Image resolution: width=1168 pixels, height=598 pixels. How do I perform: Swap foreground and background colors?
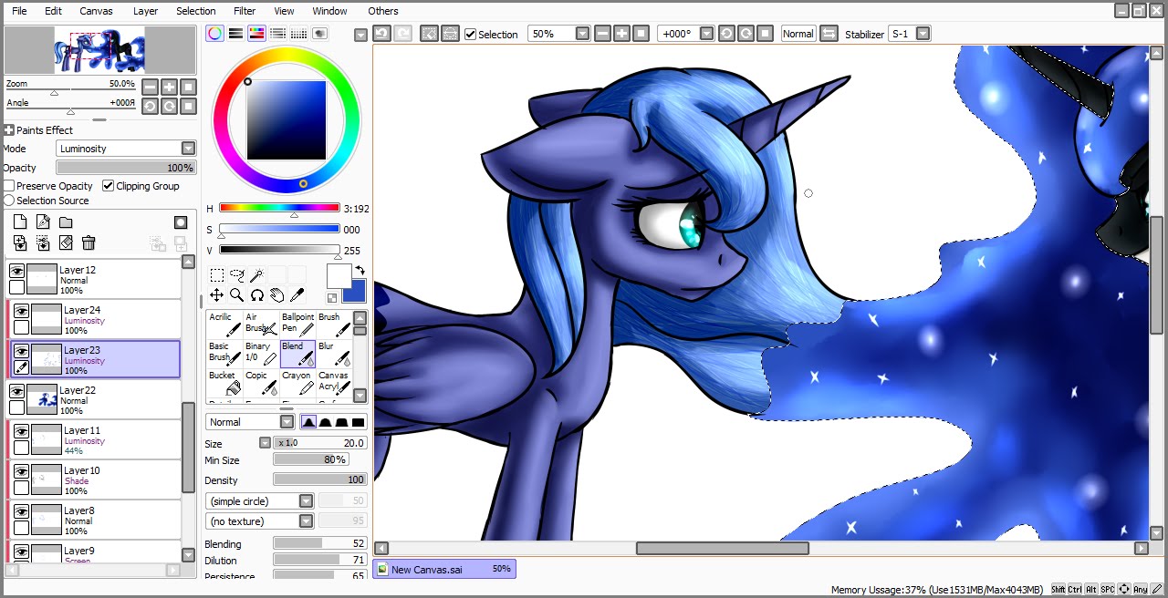pyautogui.click(x=360, y=271)
